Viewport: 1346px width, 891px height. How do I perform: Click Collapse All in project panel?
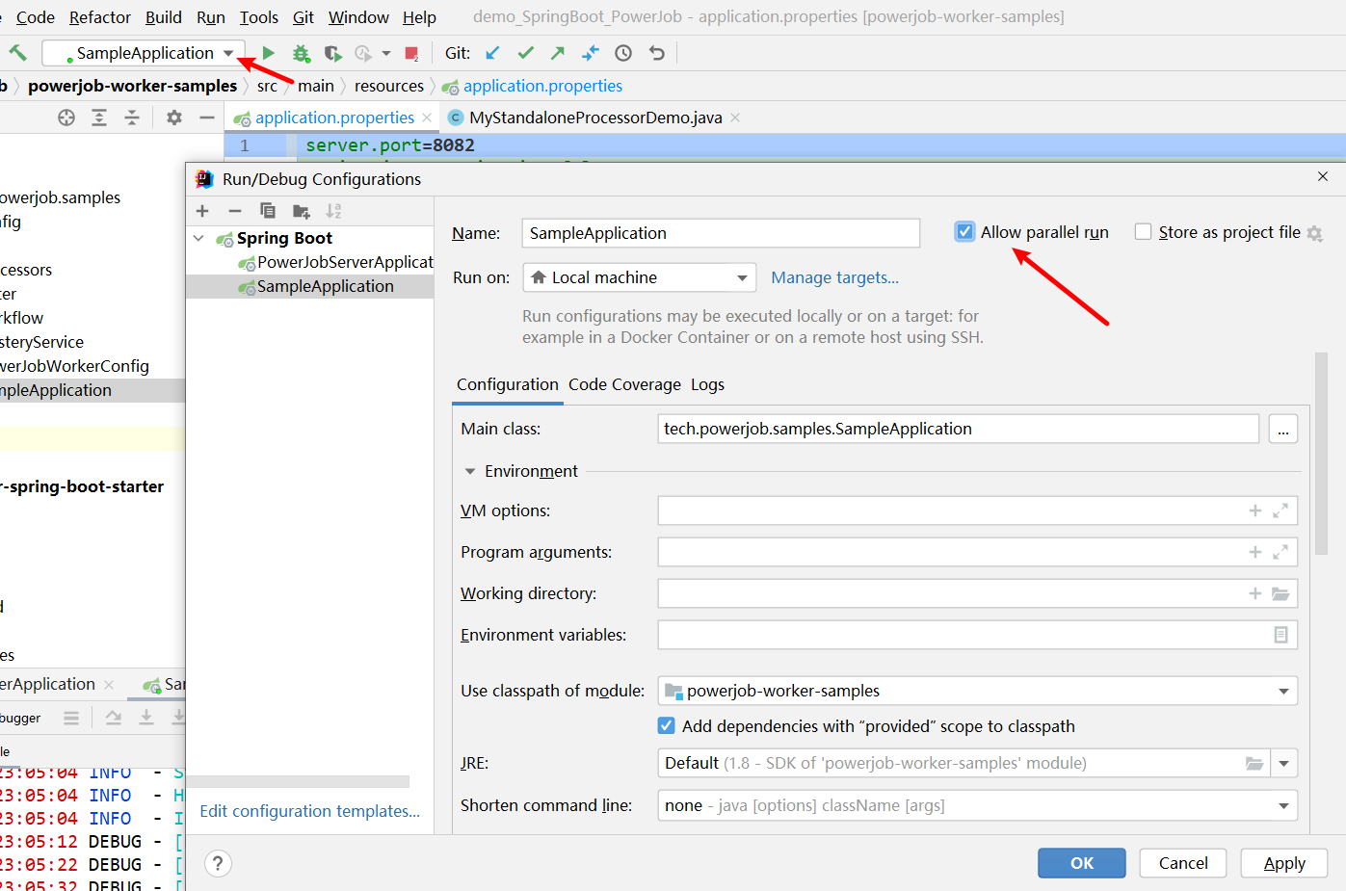coord(132,118)
